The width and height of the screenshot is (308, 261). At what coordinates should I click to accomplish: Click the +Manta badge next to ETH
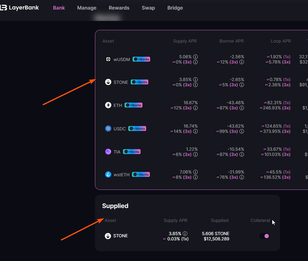tap(133, 105)
